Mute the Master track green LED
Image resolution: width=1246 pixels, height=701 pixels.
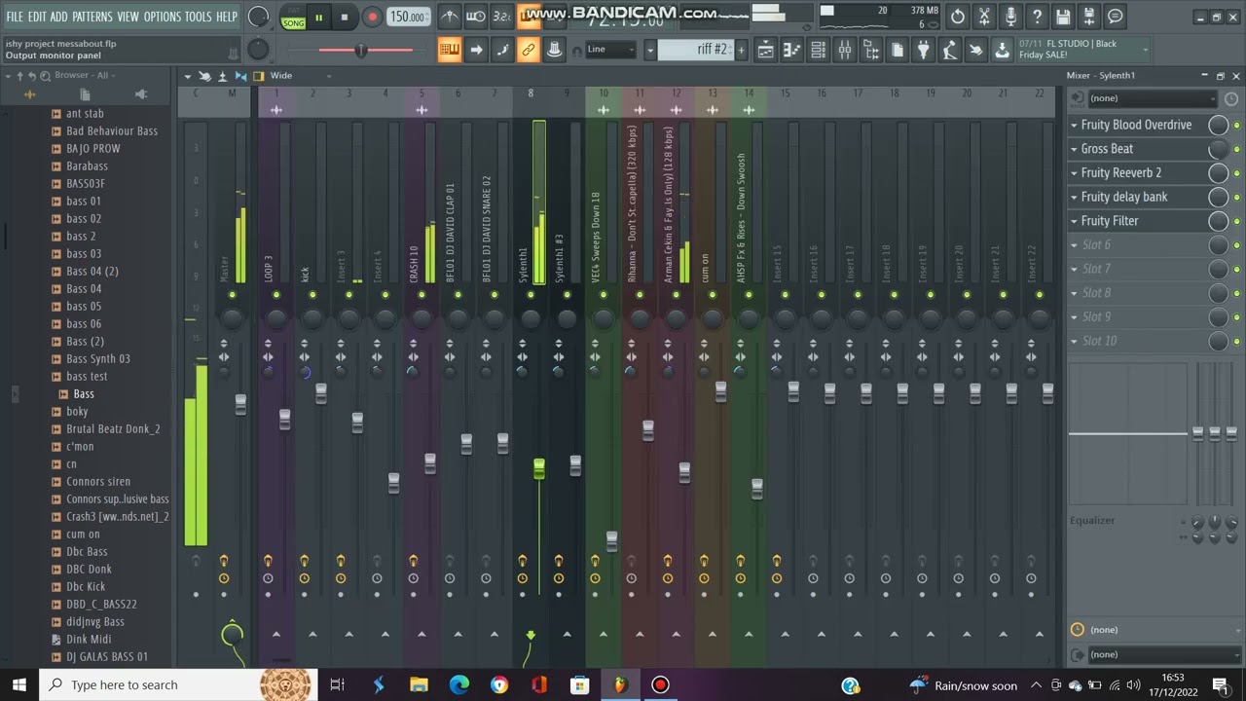[232, 295]
